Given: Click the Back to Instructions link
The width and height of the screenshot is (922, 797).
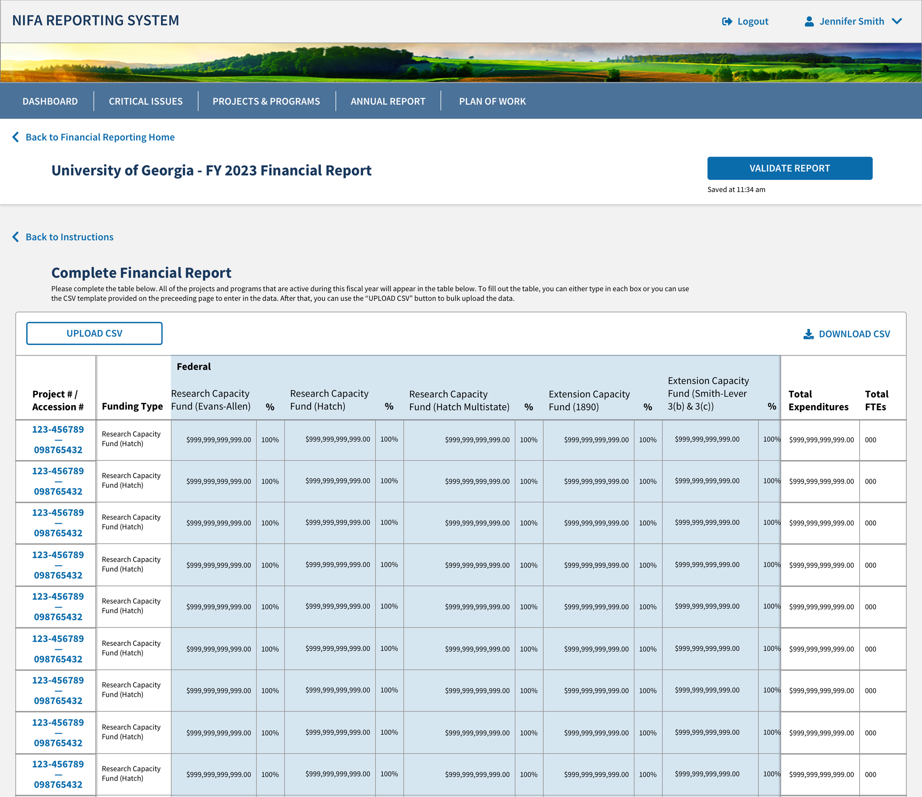Looking at the screenshot, I should (x=69, y=237).
